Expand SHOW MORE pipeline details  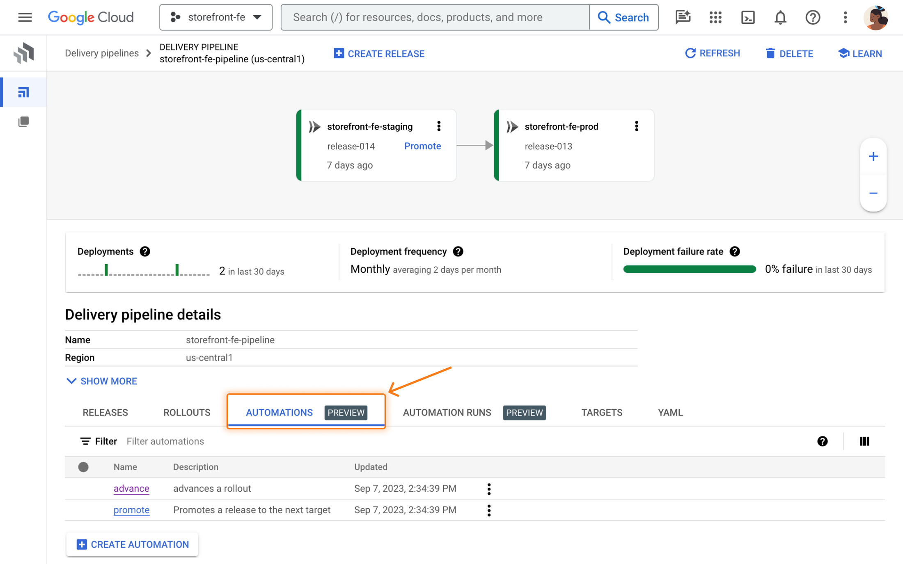[x=101, y=381]
